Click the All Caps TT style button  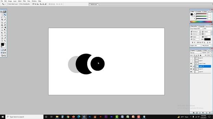198,43
